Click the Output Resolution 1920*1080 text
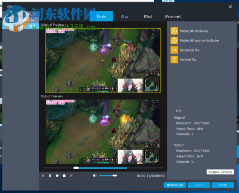Image resolution: width=239 pixels, height=193 pixels. click(193, 151)
